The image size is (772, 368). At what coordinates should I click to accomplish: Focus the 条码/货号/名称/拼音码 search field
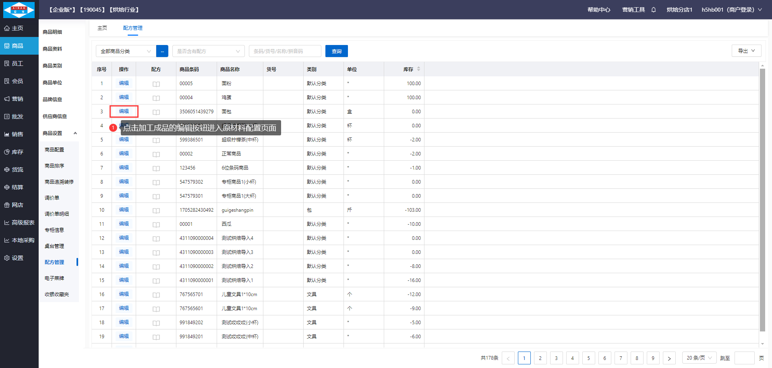click(285, 51)
